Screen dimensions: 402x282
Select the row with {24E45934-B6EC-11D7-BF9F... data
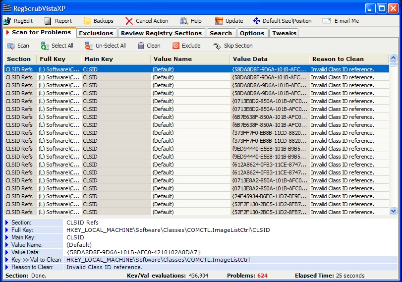point(197,196)
